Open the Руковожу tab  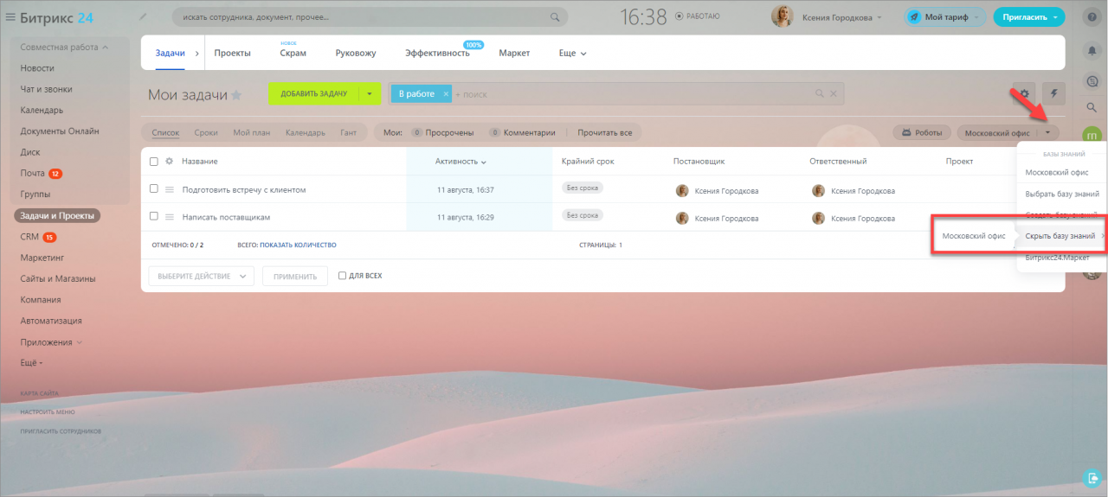click(356, 53)
